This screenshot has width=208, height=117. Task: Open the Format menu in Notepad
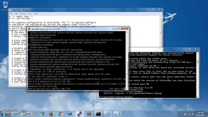(23, 14)
